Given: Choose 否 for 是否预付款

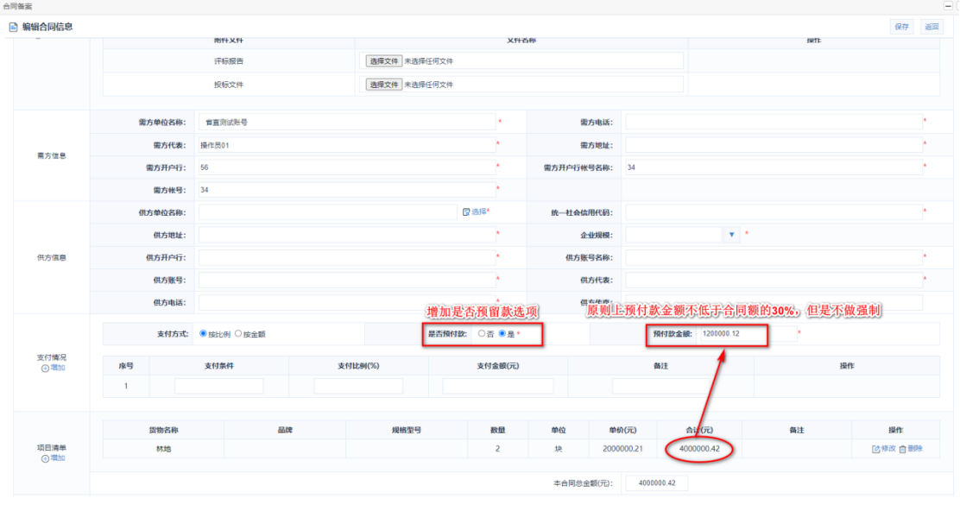Looking at the screenshot, I should 481,333.
